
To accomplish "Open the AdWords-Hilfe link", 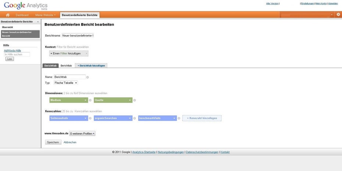I will pyautogui.click(x=13, y=51).
